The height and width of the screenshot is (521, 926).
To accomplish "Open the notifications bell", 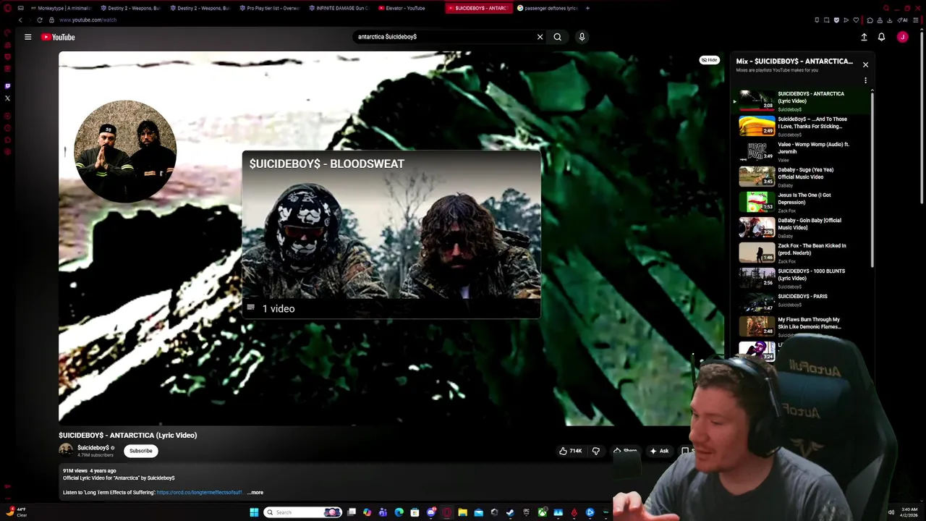I will tap(881, 37).
